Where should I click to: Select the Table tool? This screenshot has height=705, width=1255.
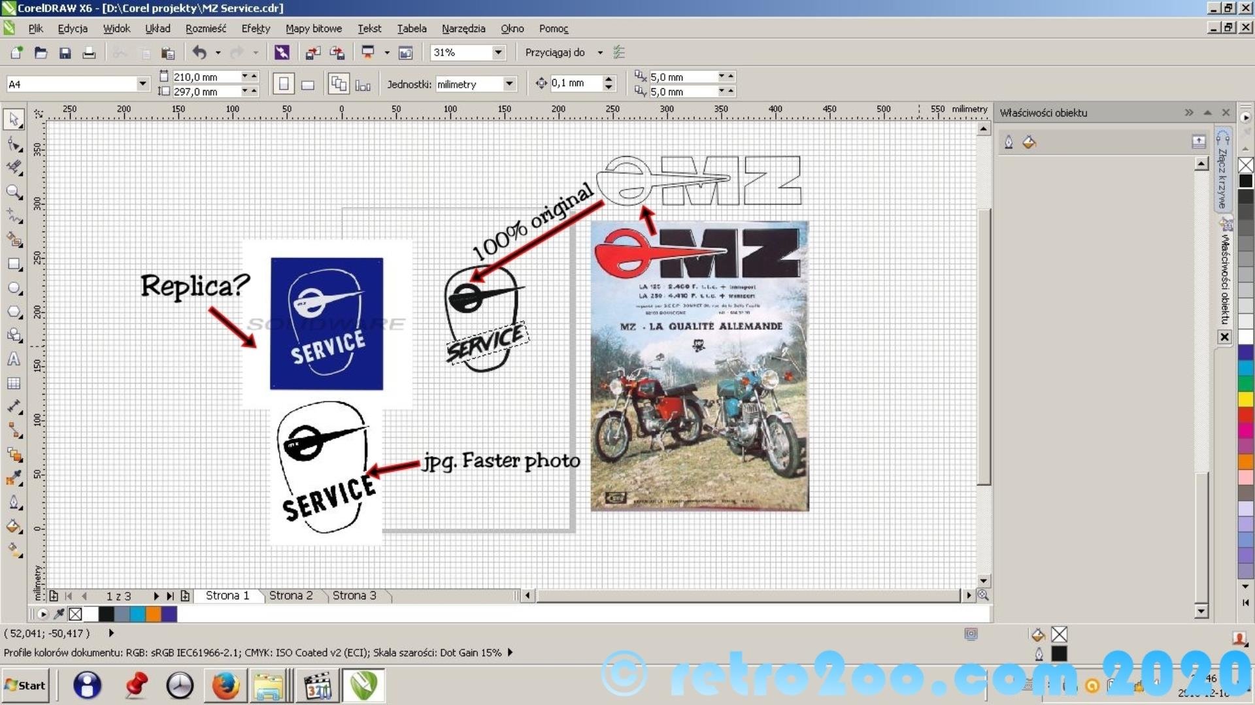(14, 384)
